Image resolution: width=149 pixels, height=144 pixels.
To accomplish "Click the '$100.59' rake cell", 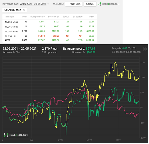I will [90, 31].
